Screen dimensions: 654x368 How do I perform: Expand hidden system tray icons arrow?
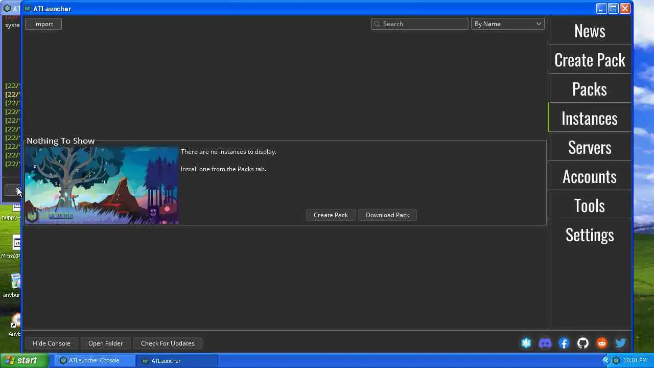pyautogui.click(x=606, y=360)
